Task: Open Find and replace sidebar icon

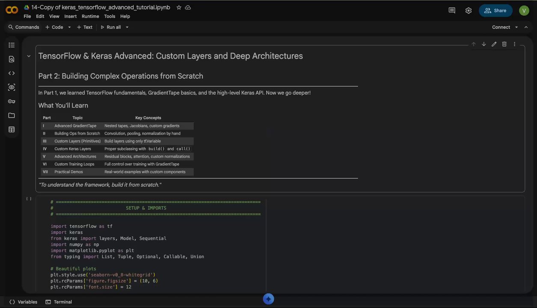Action: pos(12,59)
